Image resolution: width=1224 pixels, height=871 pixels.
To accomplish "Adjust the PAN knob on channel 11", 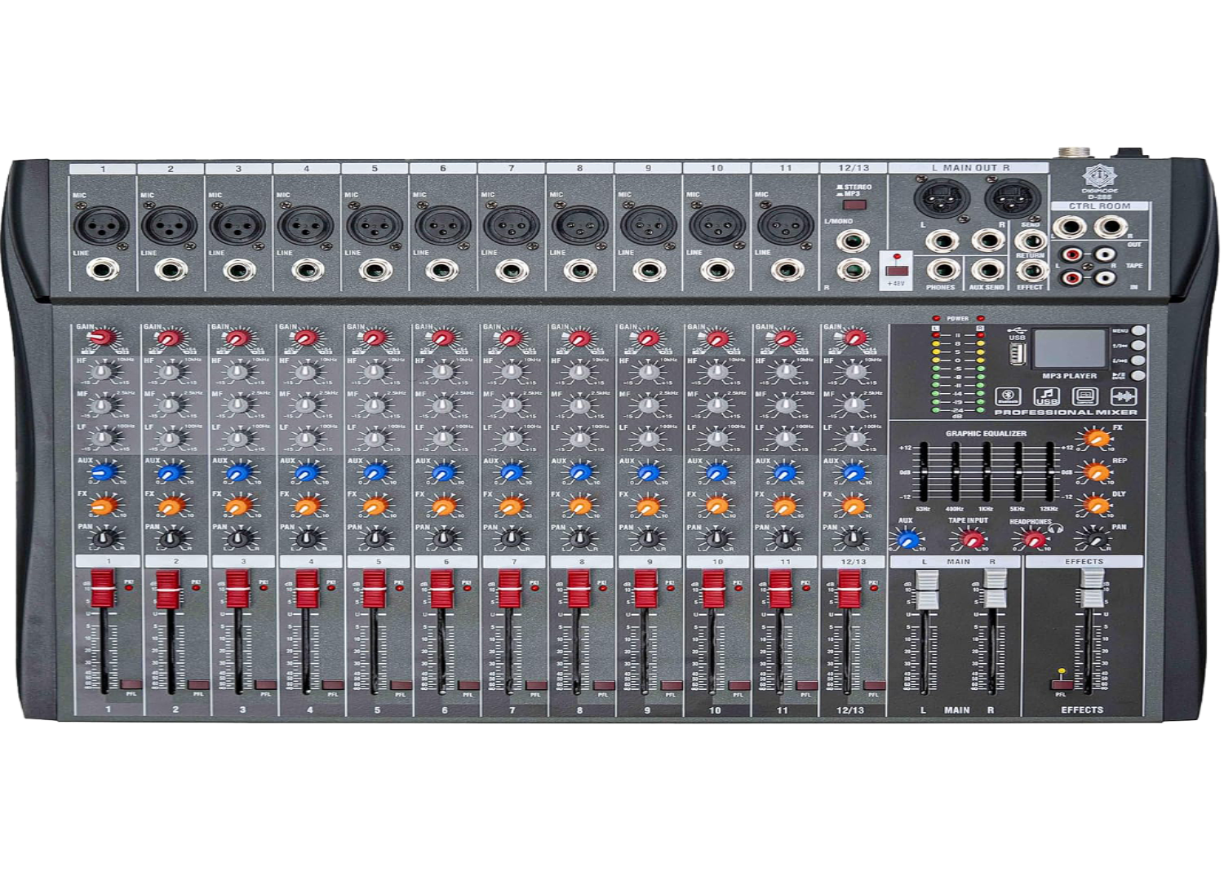I will pyautogui.click(x=785, y=540).
